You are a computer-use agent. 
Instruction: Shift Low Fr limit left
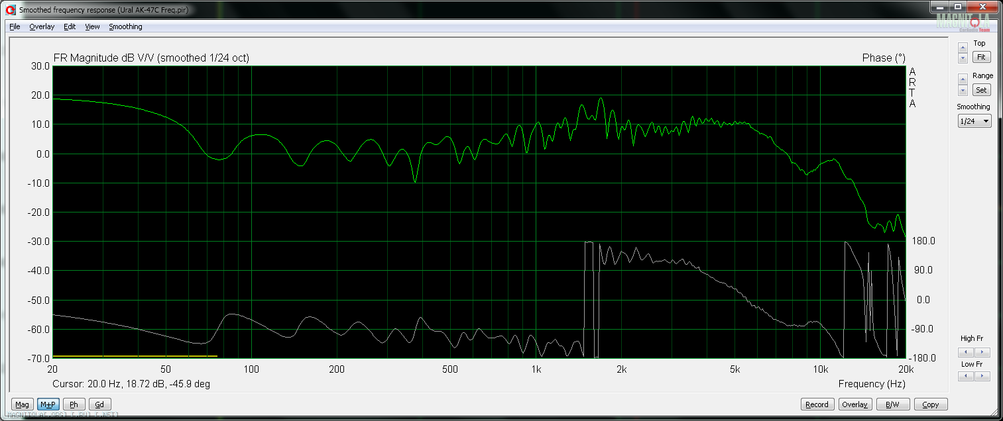(966, 376)
